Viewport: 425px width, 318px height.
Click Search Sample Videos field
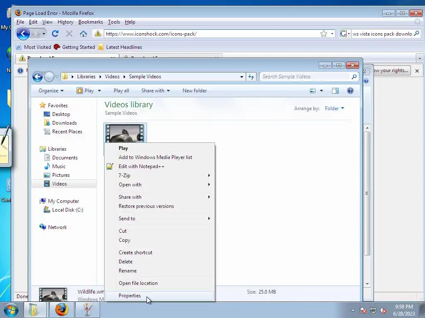click(x=306, y=77)
